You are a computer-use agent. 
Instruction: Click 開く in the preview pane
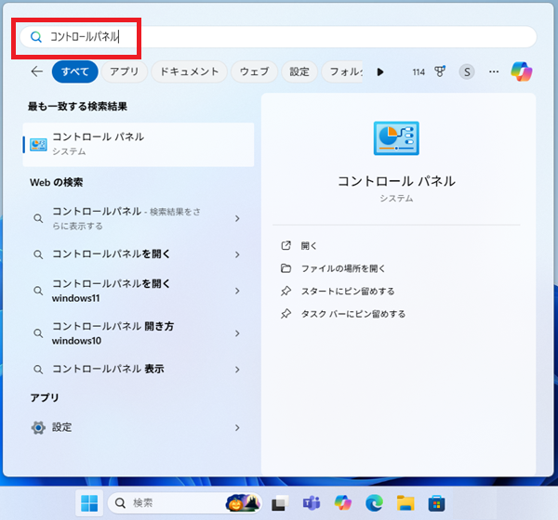coord(309,245)
